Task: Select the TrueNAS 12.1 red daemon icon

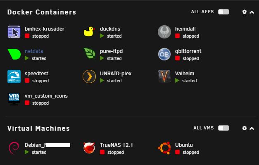Action: [89, 148]
